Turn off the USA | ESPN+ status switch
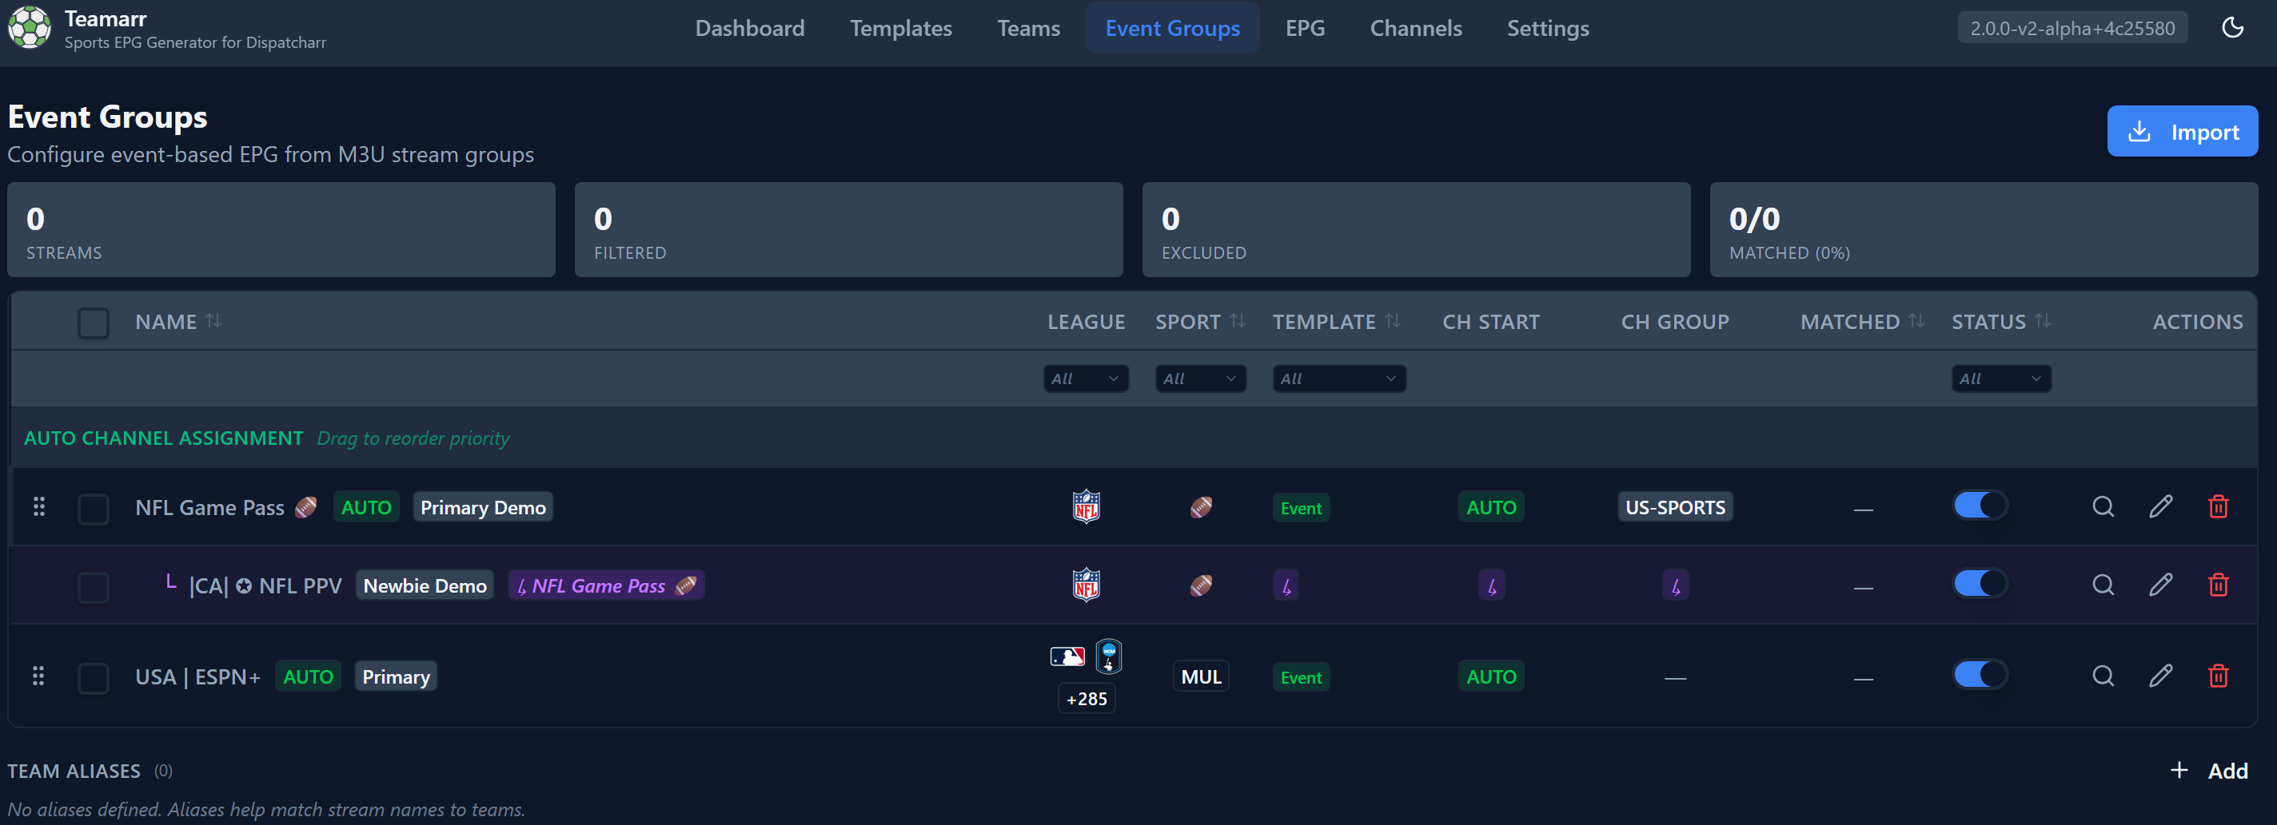 tap(1979, 675)
